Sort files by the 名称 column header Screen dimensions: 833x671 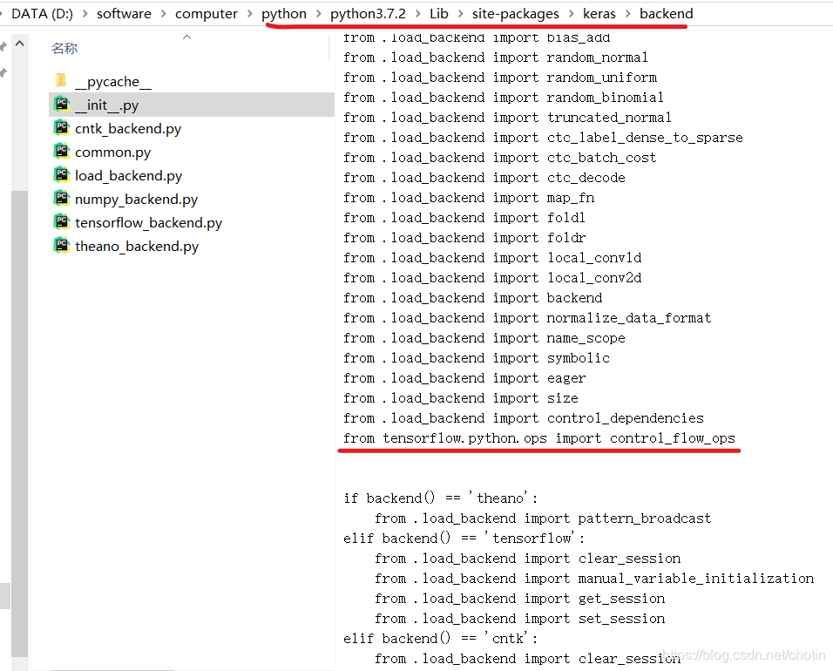pos(64,48)
